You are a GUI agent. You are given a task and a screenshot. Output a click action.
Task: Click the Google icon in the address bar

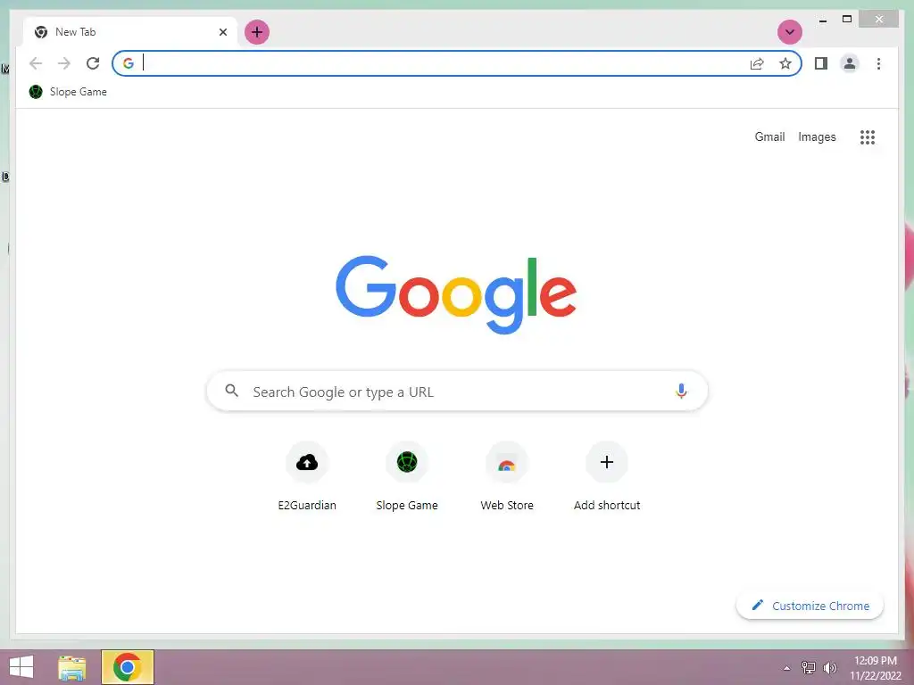coord(129,63)
